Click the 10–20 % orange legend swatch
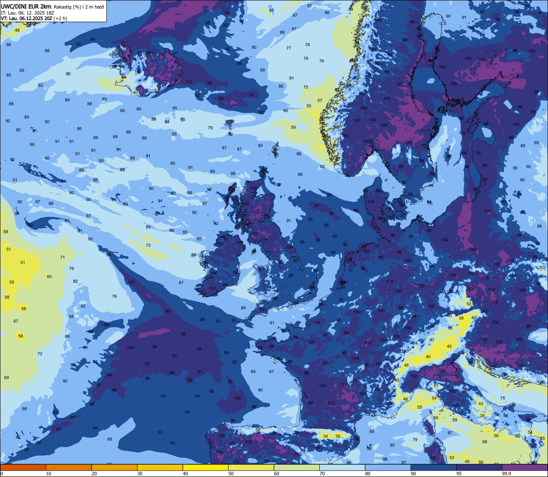The width and height of the screenshot is (548, 477). [68, 468]
